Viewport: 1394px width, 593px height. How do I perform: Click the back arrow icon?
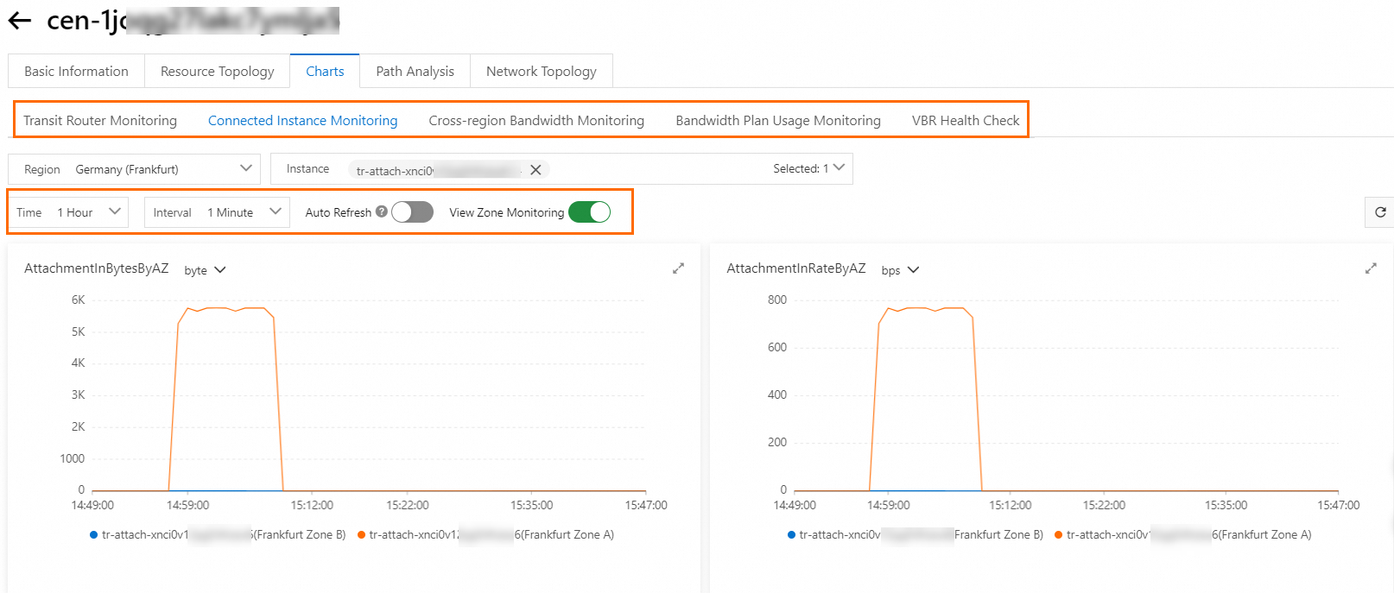(x=19, y=21)
